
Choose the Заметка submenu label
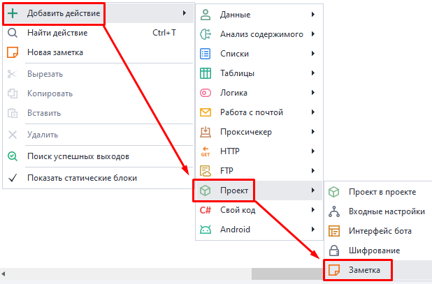364,270
